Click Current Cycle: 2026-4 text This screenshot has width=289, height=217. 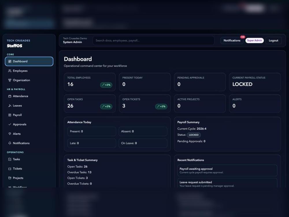click(192, 129)
